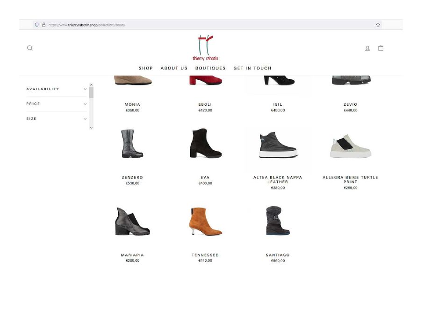Click Zenzero price €530,00
Screen dimensions: 423x326
tap(132, 183)
